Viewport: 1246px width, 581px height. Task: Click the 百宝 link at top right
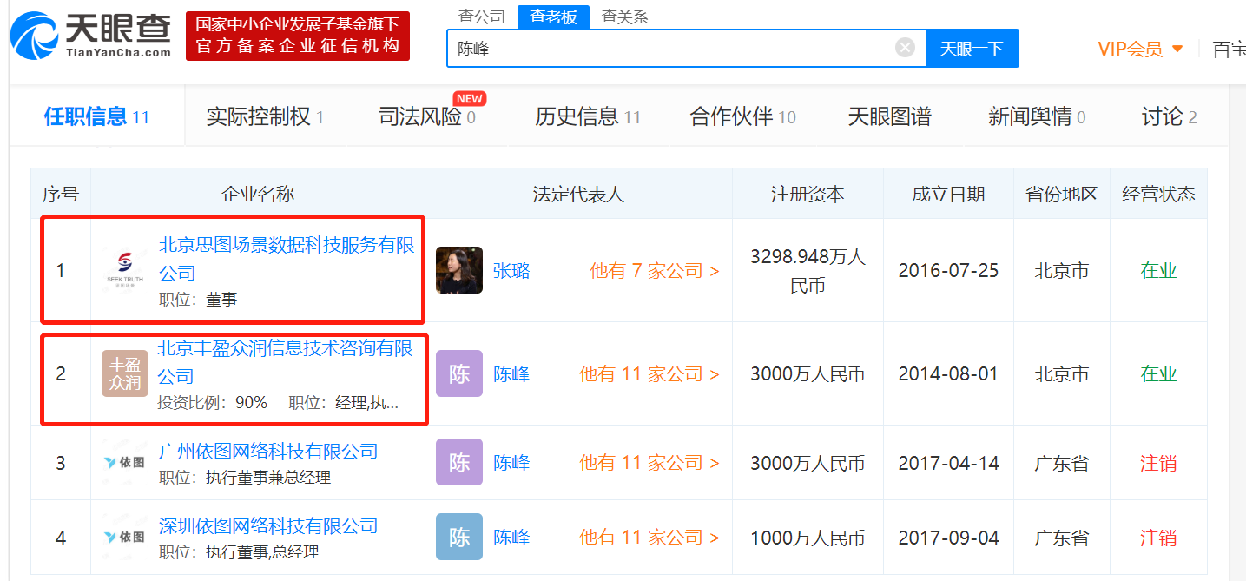(1229, 50)
